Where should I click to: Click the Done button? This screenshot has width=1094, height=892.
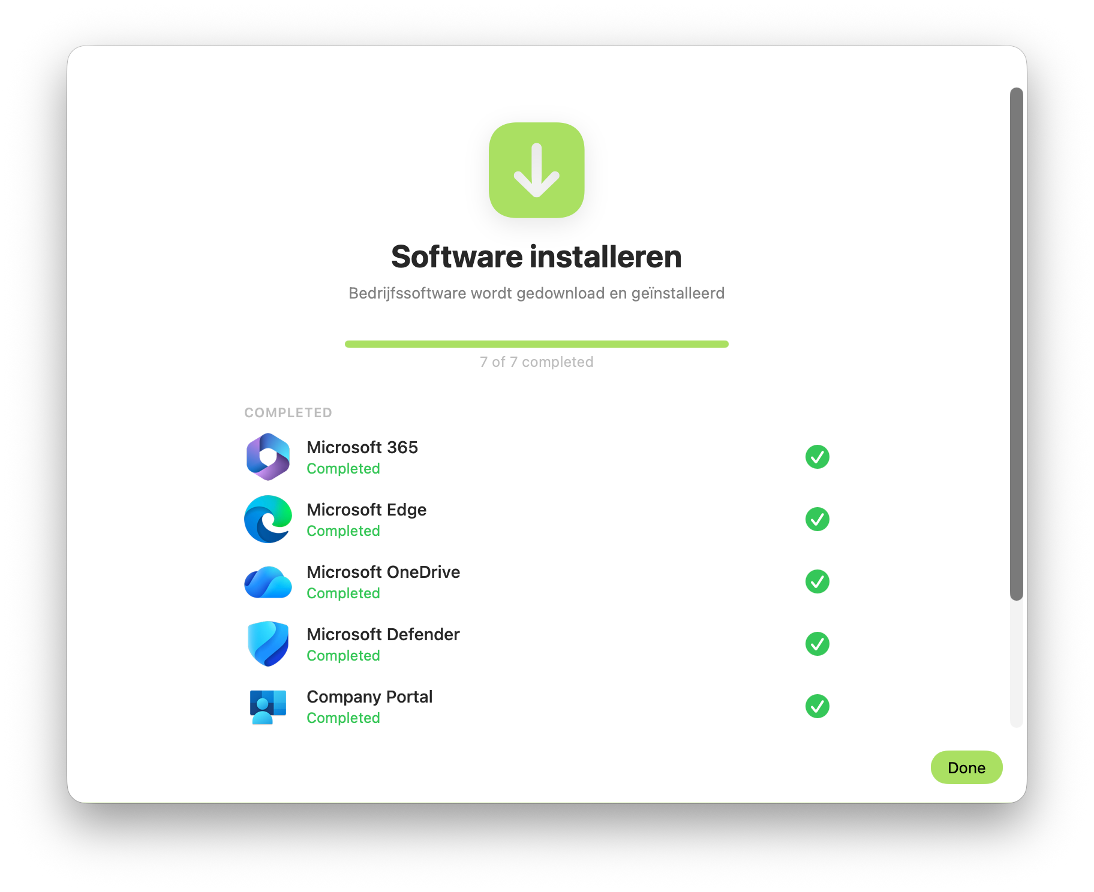coord(966,767)
